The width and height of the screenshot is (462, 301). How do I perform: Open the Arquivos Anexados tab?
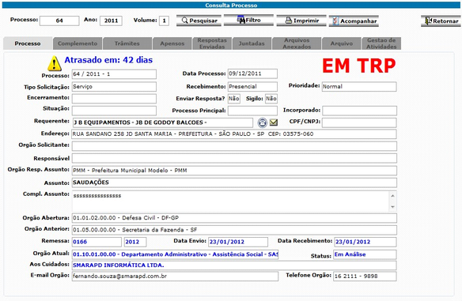297,43
